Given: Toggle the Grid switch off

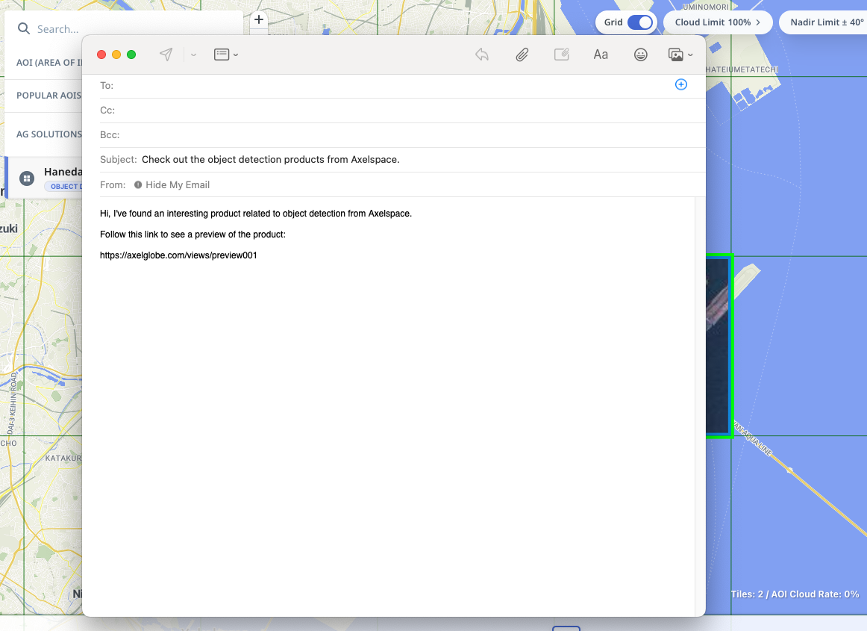Looking at the screenshot, I should pyautogui.click(x=639, y=22).
